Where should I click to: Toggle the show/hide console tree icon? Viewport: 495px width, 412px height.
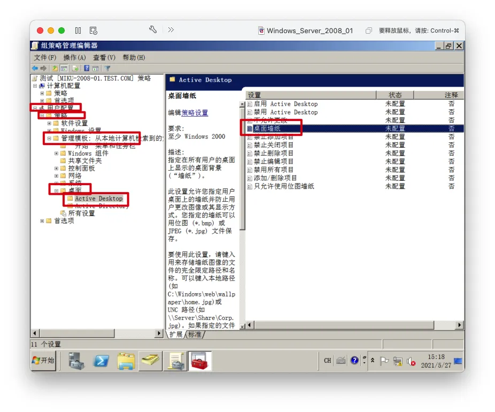pos(64,68)
